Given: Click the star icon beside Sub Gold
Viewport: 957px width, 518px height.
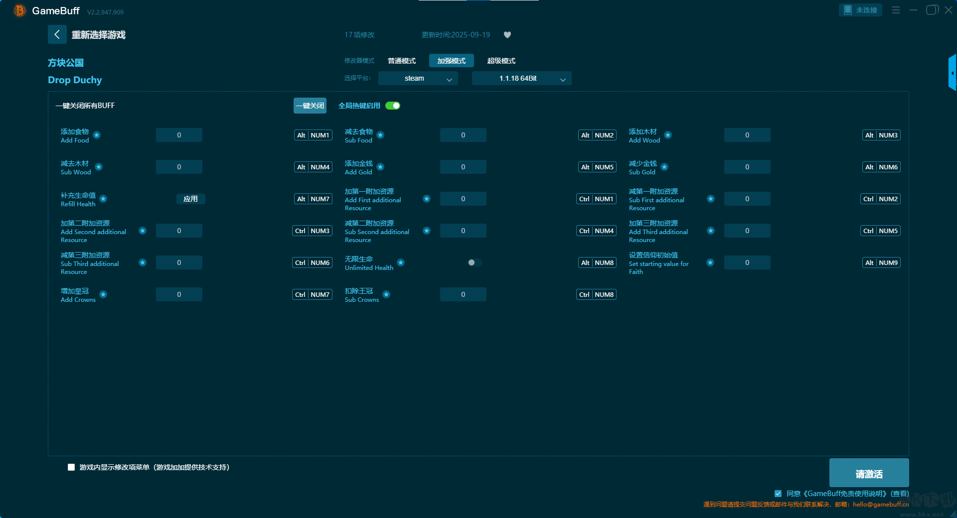Looking at the screenshot, I should click(664, 167).
